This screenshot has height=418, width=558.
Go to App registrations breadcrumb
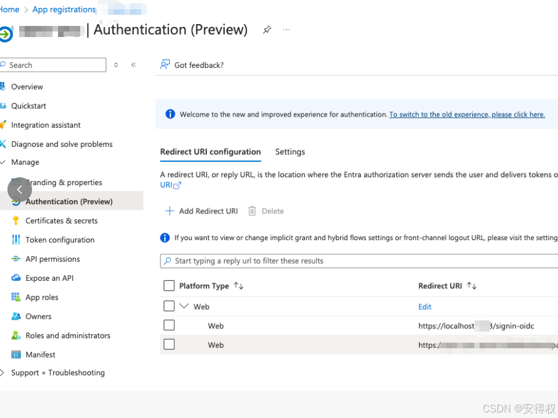click(x=64, y=9)
